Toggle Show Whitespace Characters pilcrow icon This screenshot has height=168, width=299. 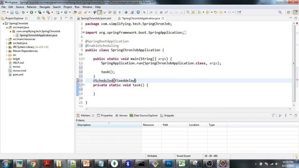[x=120, y=13]
